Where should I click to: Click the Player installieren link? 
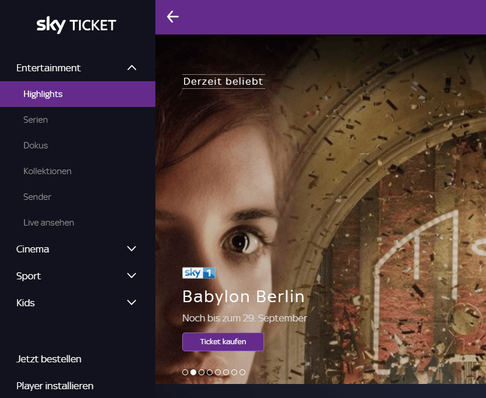[55, 386]
